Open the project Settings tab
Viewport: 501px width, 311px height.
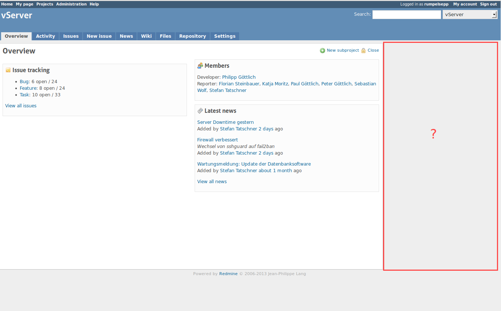pyautogui.click(x=225, y=36)
